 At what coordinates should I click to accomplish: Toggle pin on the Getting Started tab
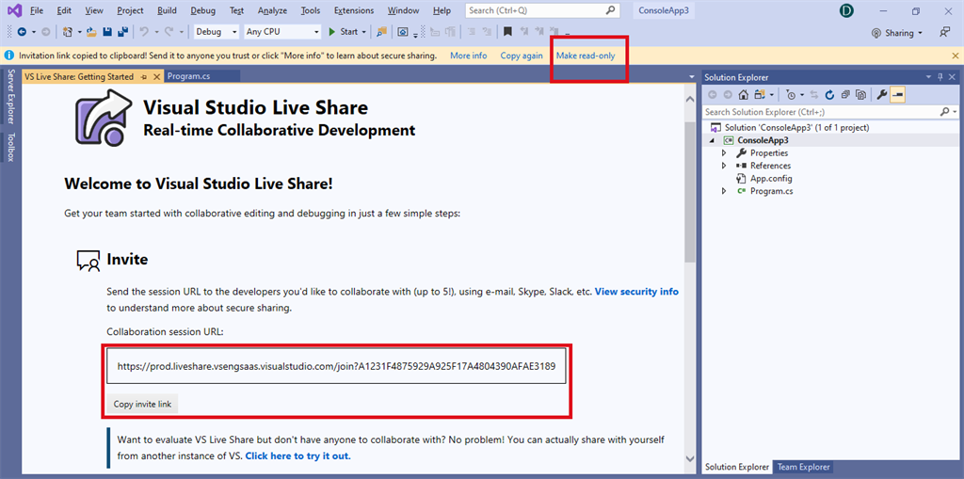(x=144, y=77)
